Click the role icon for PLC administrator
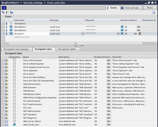Viewport: 158px width, 127px height. click(x=7, y=101)
